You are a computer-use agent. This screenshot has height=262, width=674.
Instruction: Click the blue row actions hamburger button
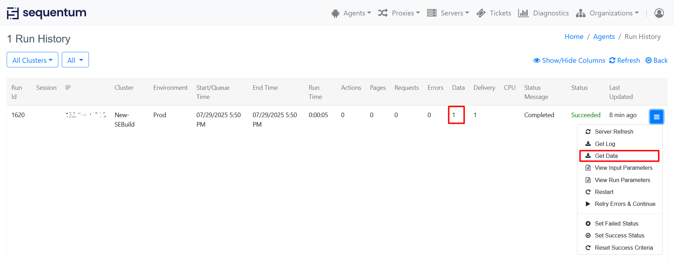pos(656,117)
